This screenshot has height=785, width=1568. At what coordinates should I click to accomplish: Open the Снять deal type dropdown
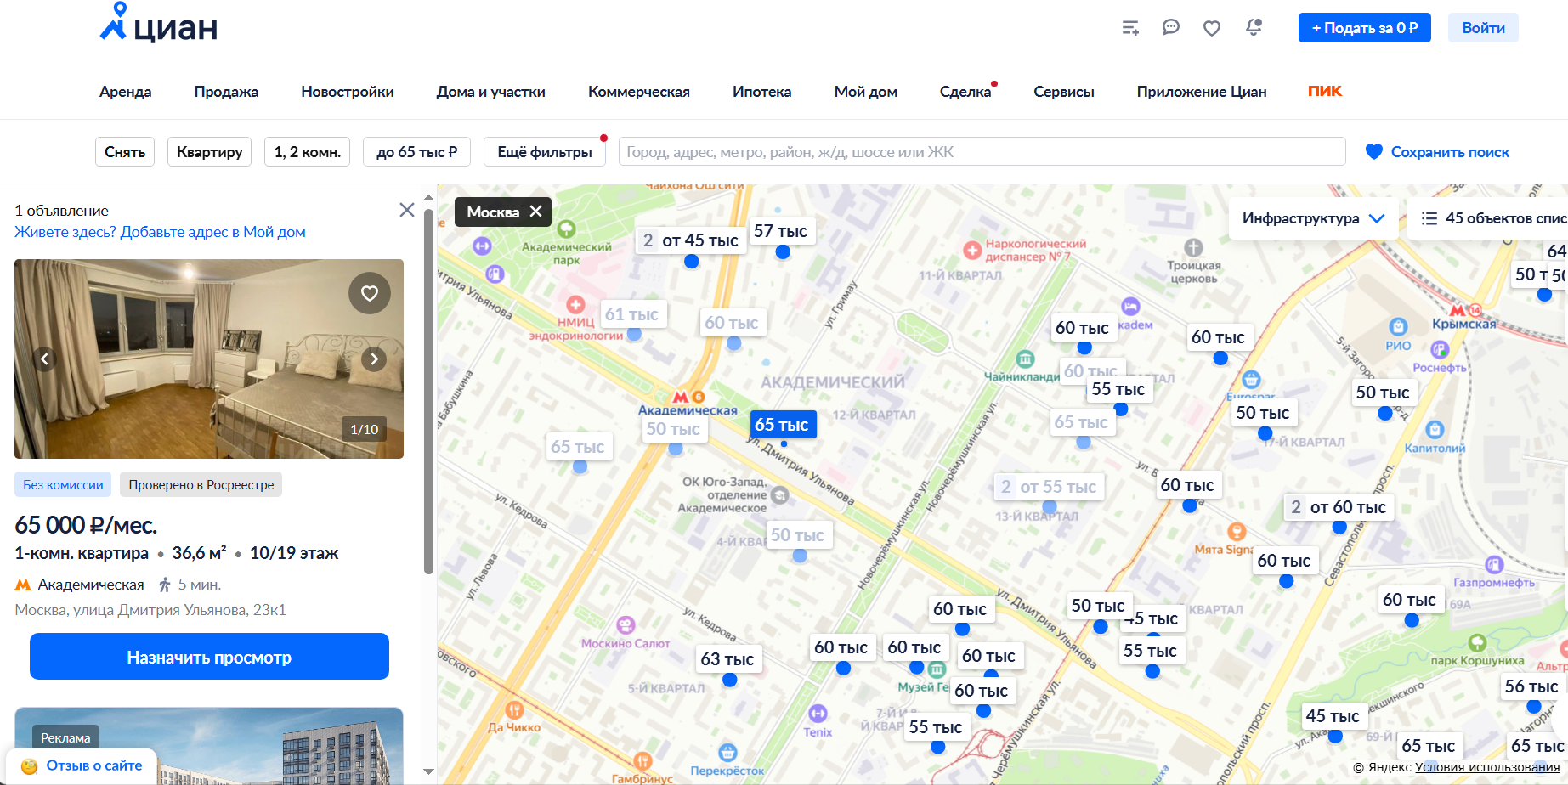click(x=125, y=152)
